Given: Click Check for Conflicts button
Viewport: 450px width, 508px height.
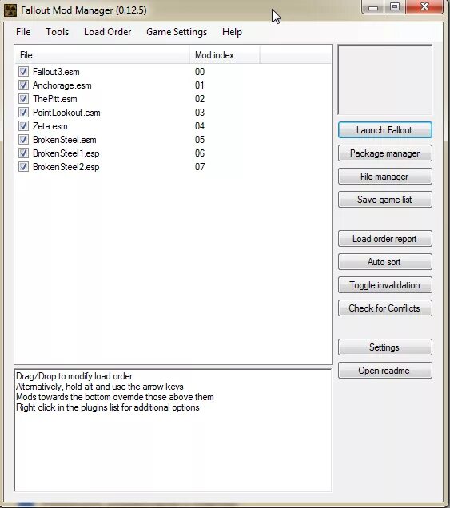Looking at the screenshot, I should point(384,308).
